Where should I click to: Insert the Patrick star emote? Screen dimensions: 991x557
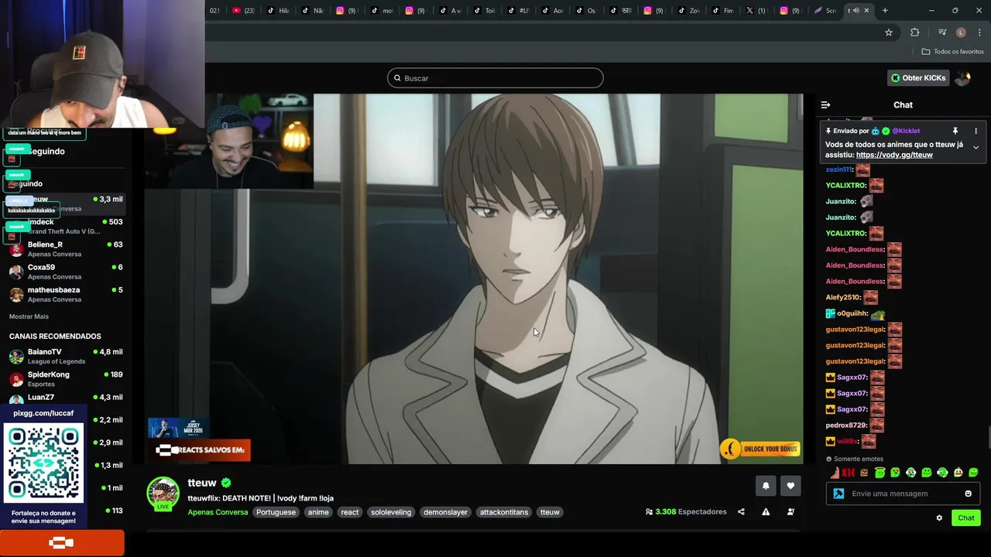(x=834, y=473)
